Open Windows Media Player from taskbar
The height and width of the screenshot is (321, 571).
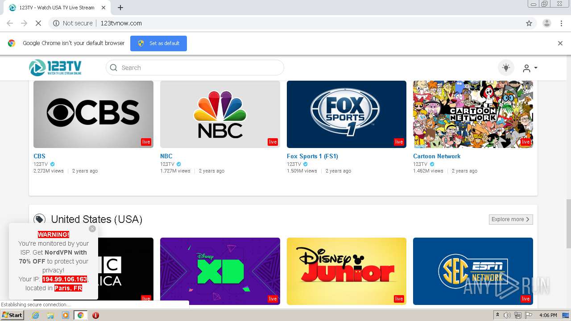pyautogui.click(x=66, y=315)
